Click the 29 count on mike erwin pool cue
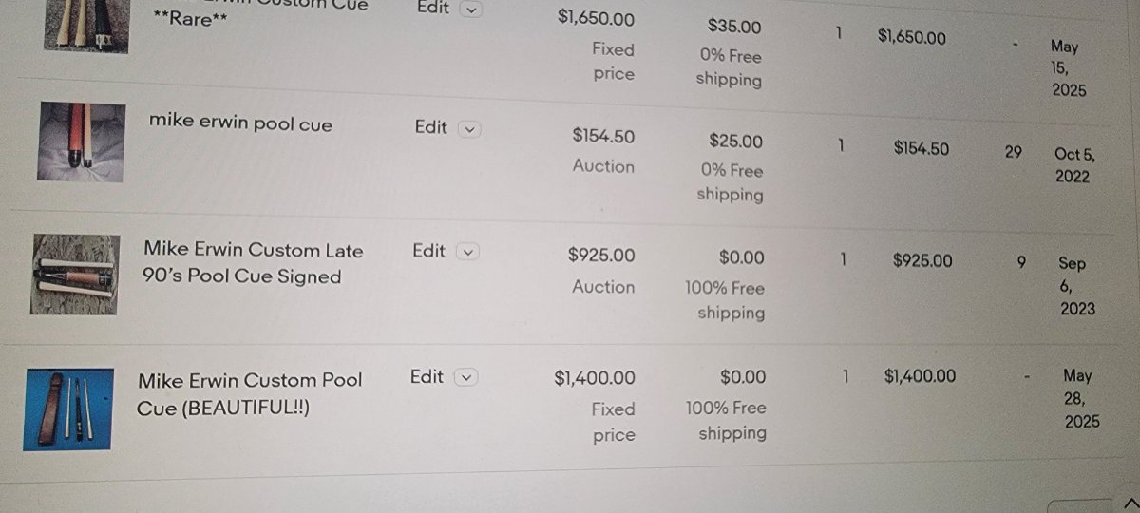The height and width of the screenshot is (513, 1140). pyautogui.click(x=1013, y=151)
